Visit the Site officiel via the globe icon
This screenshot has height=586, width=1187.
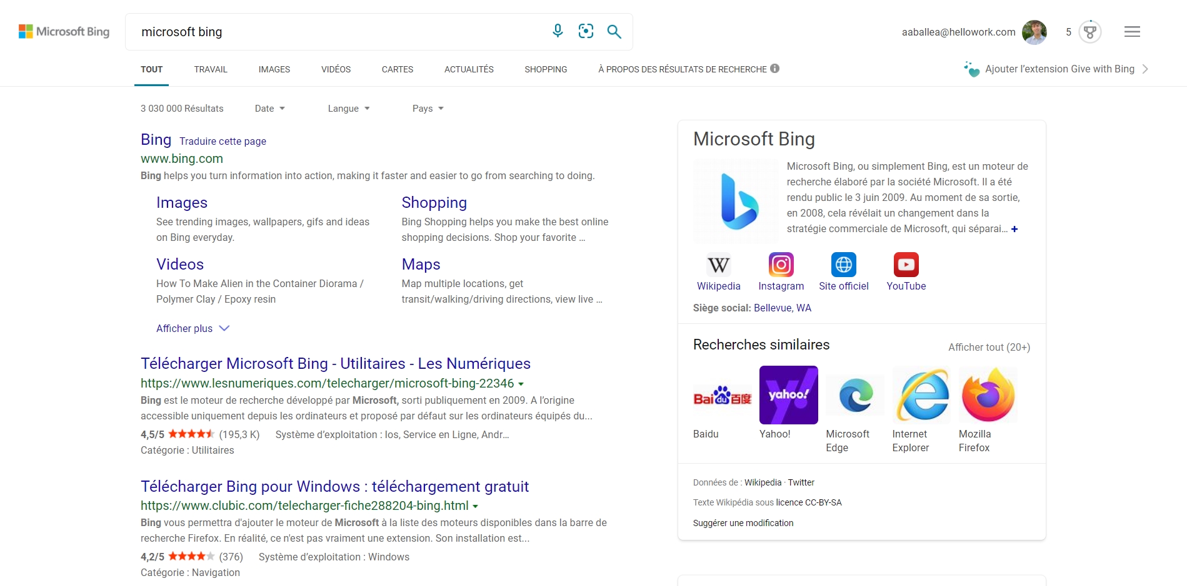pos(844,265)
